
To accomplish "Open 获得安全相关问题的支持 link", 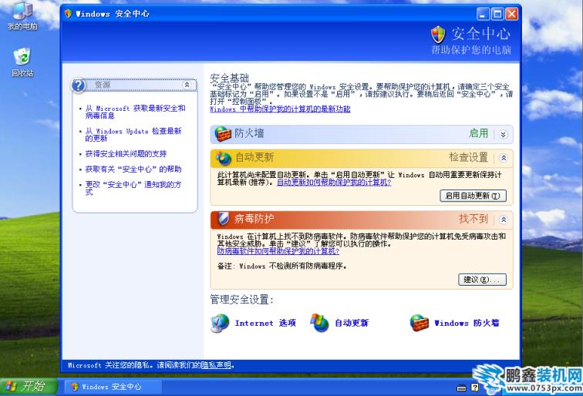I will point(126,154).
